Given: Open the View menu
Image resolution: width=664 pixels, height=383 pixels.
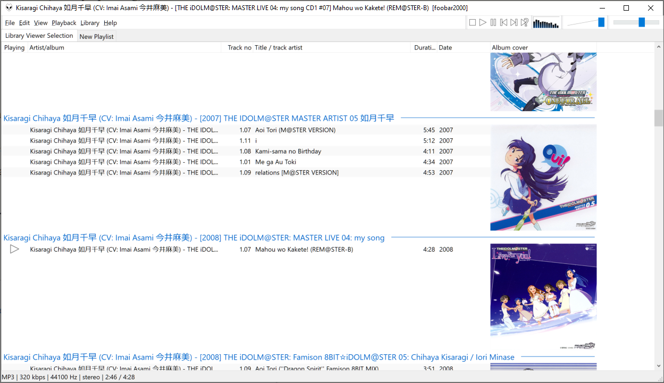Looking at the screenshot, I should pos(41,23).
